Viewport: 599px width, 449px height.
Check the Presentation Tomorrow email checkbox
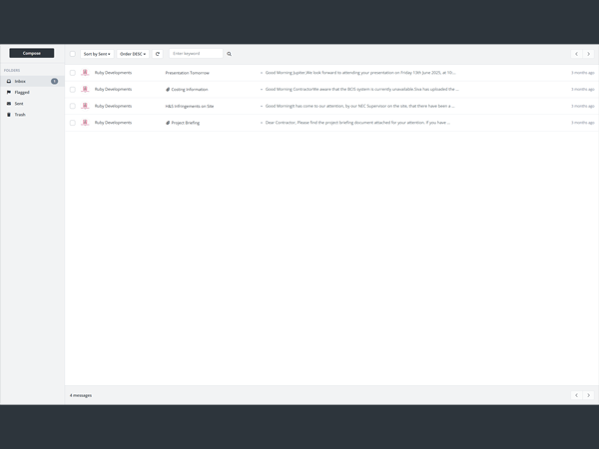73,73
